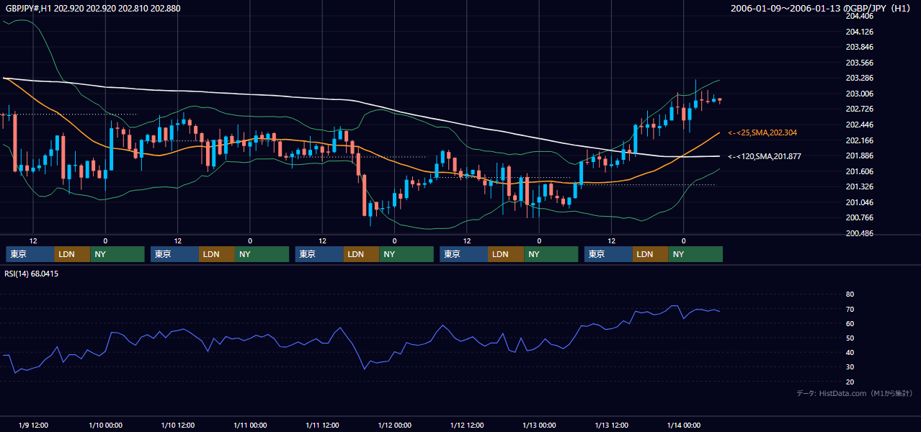Click the 203.006 price axis value
Screen dimensions: 921x432
tap(859, 94)
